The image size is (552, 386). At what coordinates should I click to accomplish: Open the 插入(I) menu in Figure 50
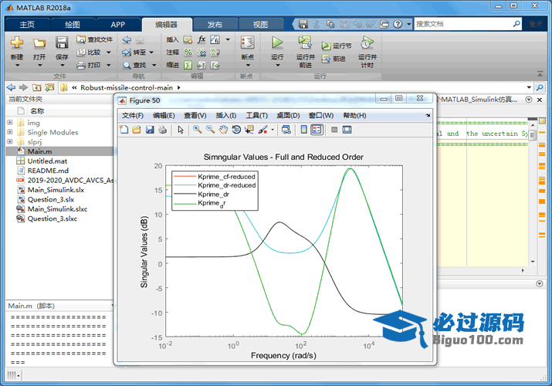[225, 115]
